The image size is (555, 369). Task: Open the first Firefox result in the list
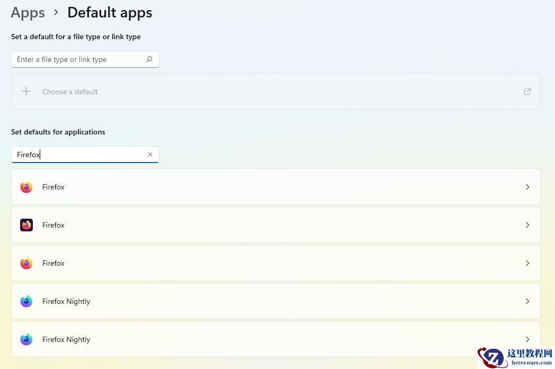tap(276, 187)
